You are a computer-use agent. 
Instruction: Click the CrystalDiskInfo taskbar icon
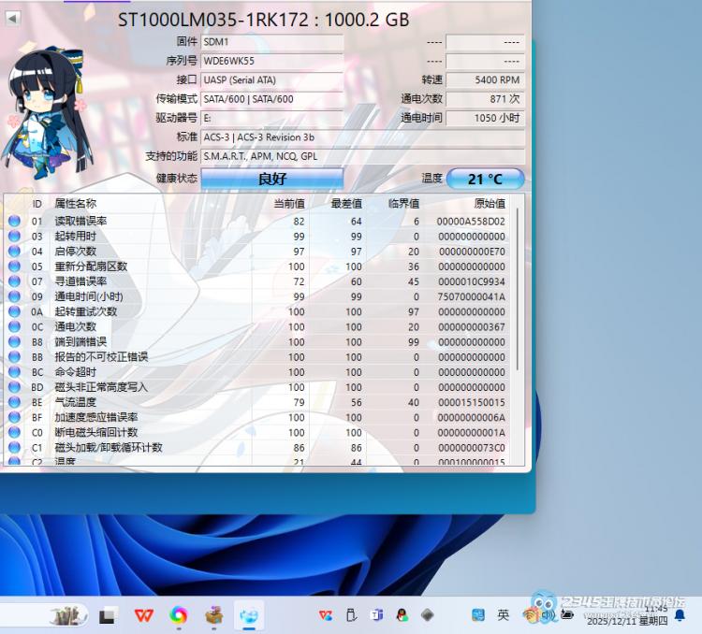coord(249,614)
